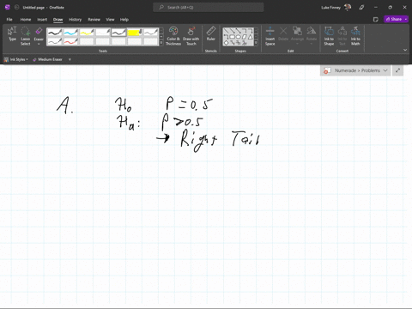This screenshot has width=412, height=309.
Task: Expand the pen gallery more arrow
Action: click(161, 43)
